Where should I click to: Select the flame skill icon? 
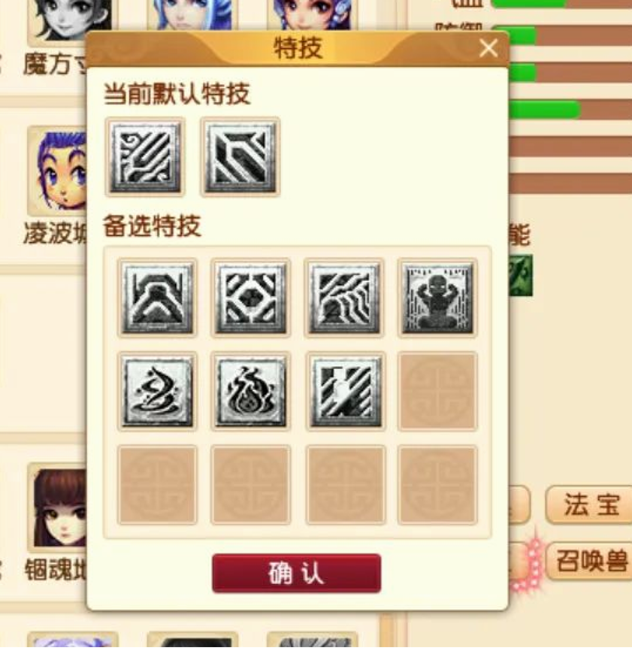(x=251, y=392)
